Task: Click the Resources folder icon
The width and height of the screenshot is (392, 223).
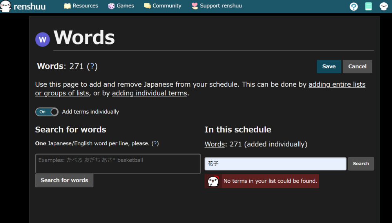Action: click(x=67, y=6)
